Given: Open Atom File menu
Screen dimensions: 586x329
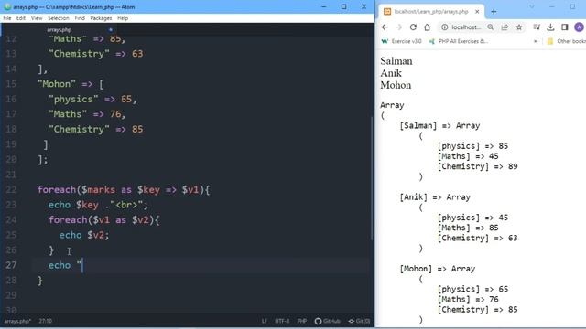Looking at the screenshot, I should [x=7, y=18].
